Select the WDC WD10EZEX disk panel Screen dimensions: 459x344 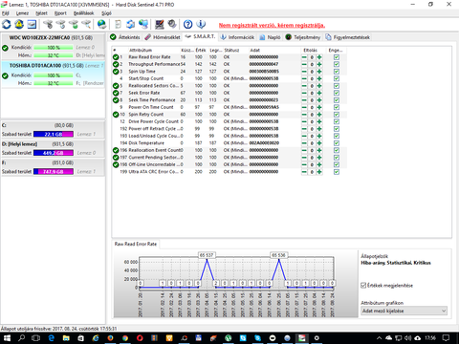tap(53, 47)
